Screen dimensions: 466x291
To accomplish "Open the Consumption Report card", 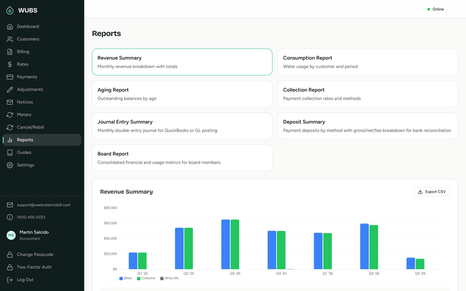I will (368, 62).
